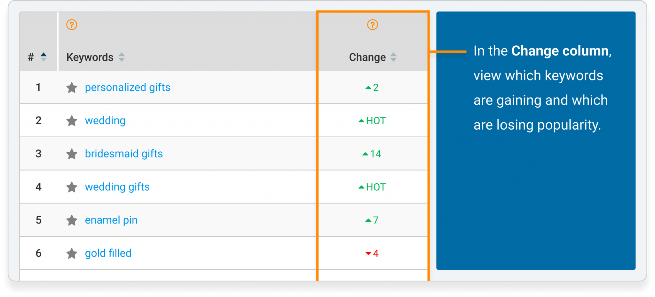This screenshot has width=655, height=297.
Task: Star the wedding keyword
Action: (72, 121)
